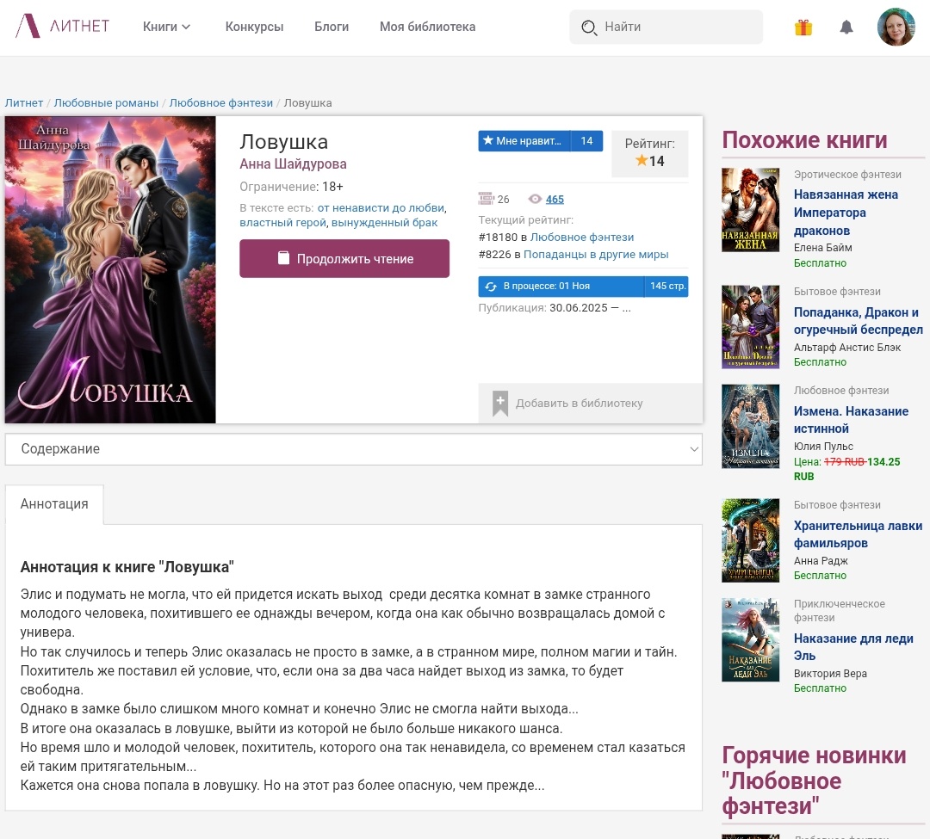Viewport: 930px width, 839px height.
Task: Click the Похожие книги heading
Action: (x=804, y=139)
